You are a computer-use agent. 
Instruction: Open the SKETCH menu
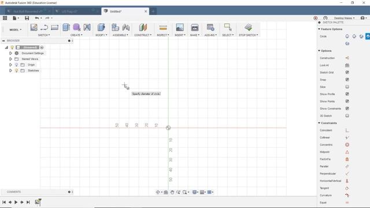44,35
